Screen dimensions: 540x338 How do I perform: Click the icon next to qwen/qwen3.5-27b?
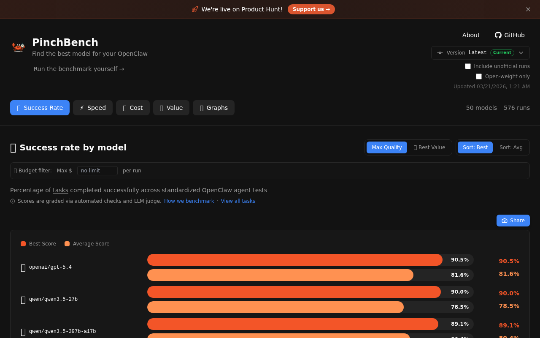pyautogui.click(x=23, y=300)
